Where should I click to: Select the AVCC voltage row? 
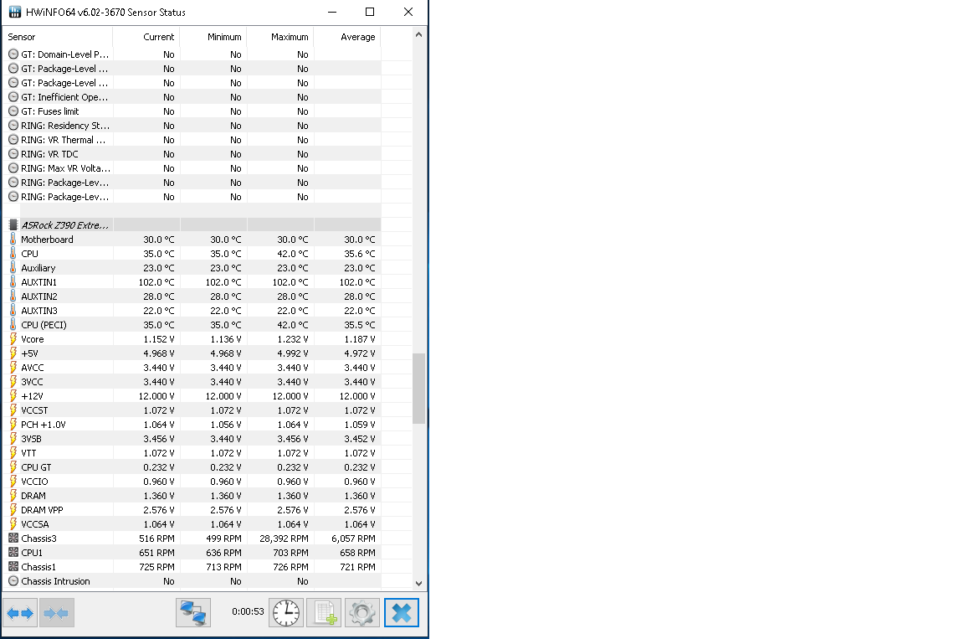pyautogui.click(x=192, y=367)
